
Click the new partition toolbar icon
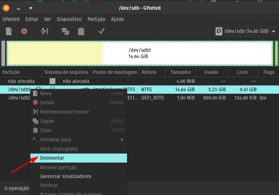(x=9, y=31)
